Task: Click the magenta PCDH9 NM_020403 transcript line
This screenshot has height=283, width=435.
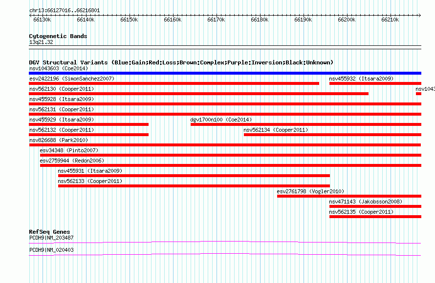Action: pos(225,255)
